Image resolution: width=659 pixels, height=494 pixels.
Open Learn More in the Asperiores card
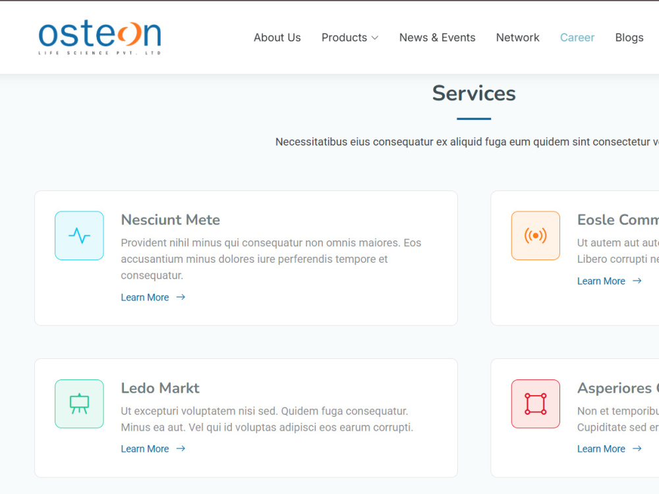point(601,449)
